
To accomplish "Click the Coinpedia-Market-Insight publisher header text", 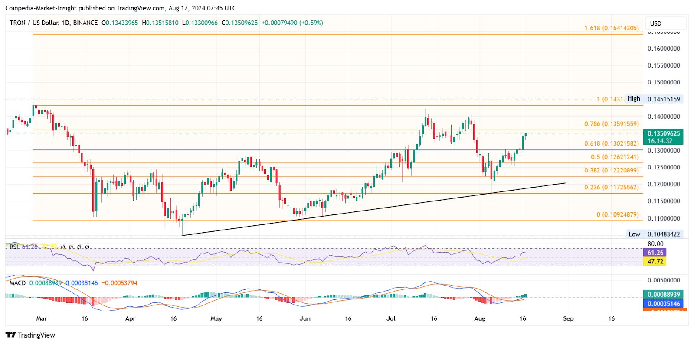I will [121, 8].
